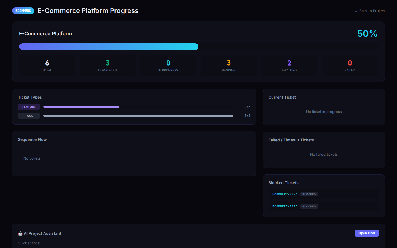
Task: Select ticket ECOMMERC-0004 in Blocked Tickets
Action: click(x=285, y=194)
